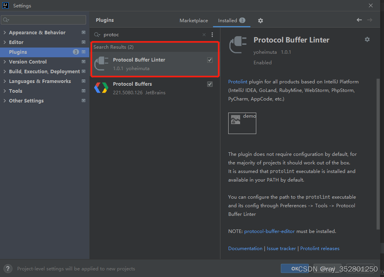Click Build, Execution, Deployment project-level icon

[83, 71]
